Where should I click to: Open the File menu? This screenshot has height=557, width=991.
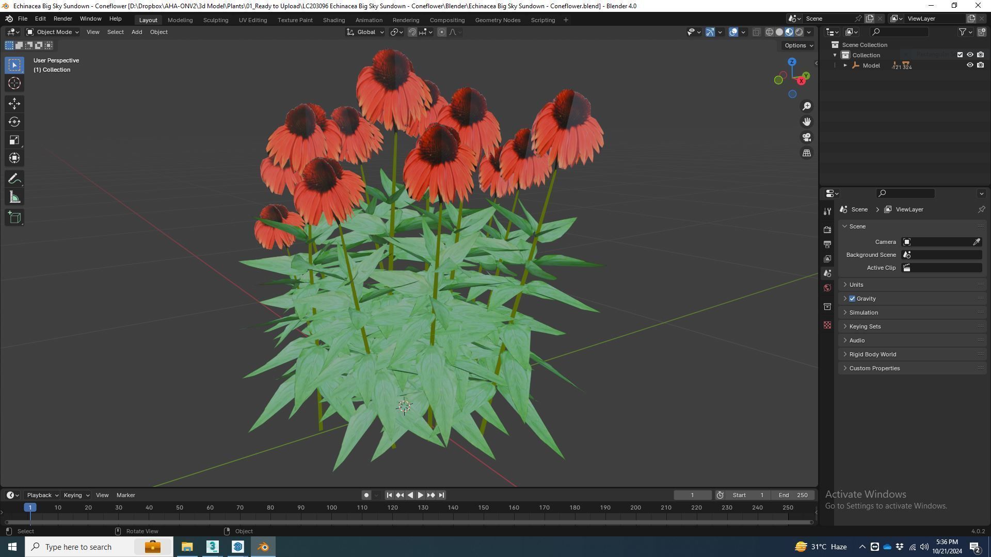click(x=23, y=19)
